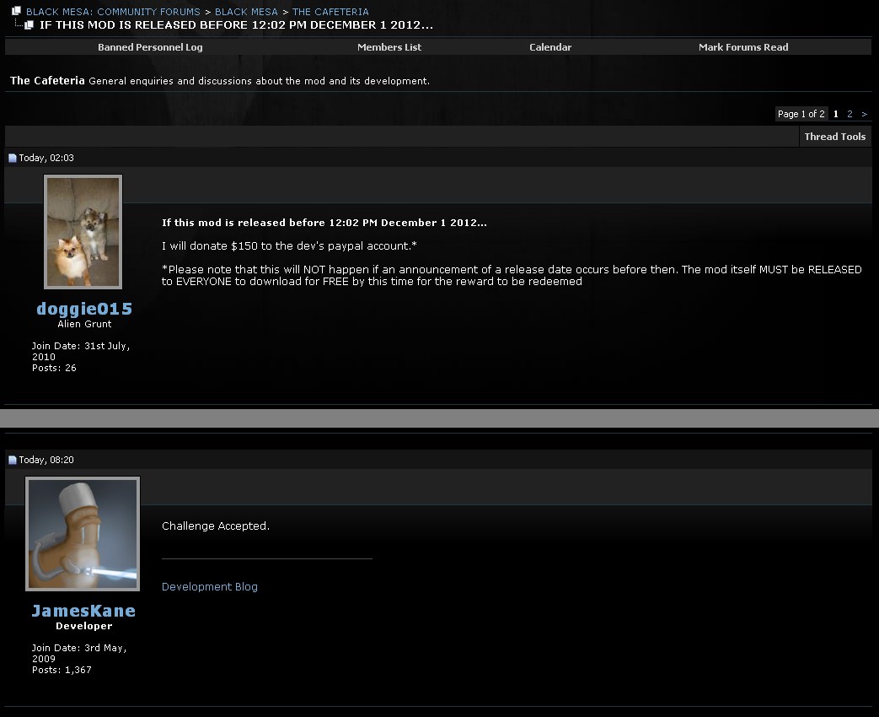
Task: Go to Black Mesa: Community Forums breadcrumb
Action: pos(113,12)
